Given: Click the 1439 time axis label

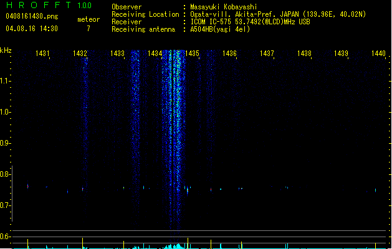Looking at the screenshot, I should click(x=342, y=54).
